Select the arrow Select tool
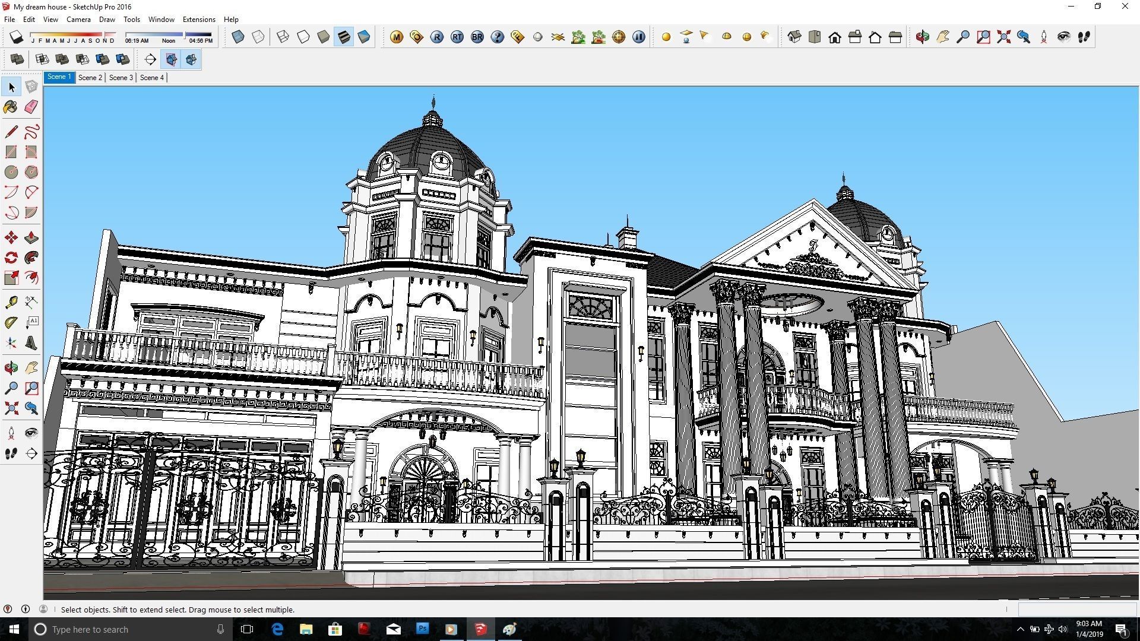The width and height of the screenshot is (1140, 641). click(11, 87)
